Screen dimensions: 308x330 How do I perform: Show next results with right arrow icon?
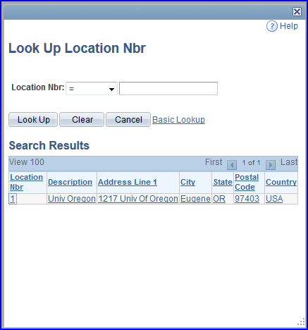point(271,165)
